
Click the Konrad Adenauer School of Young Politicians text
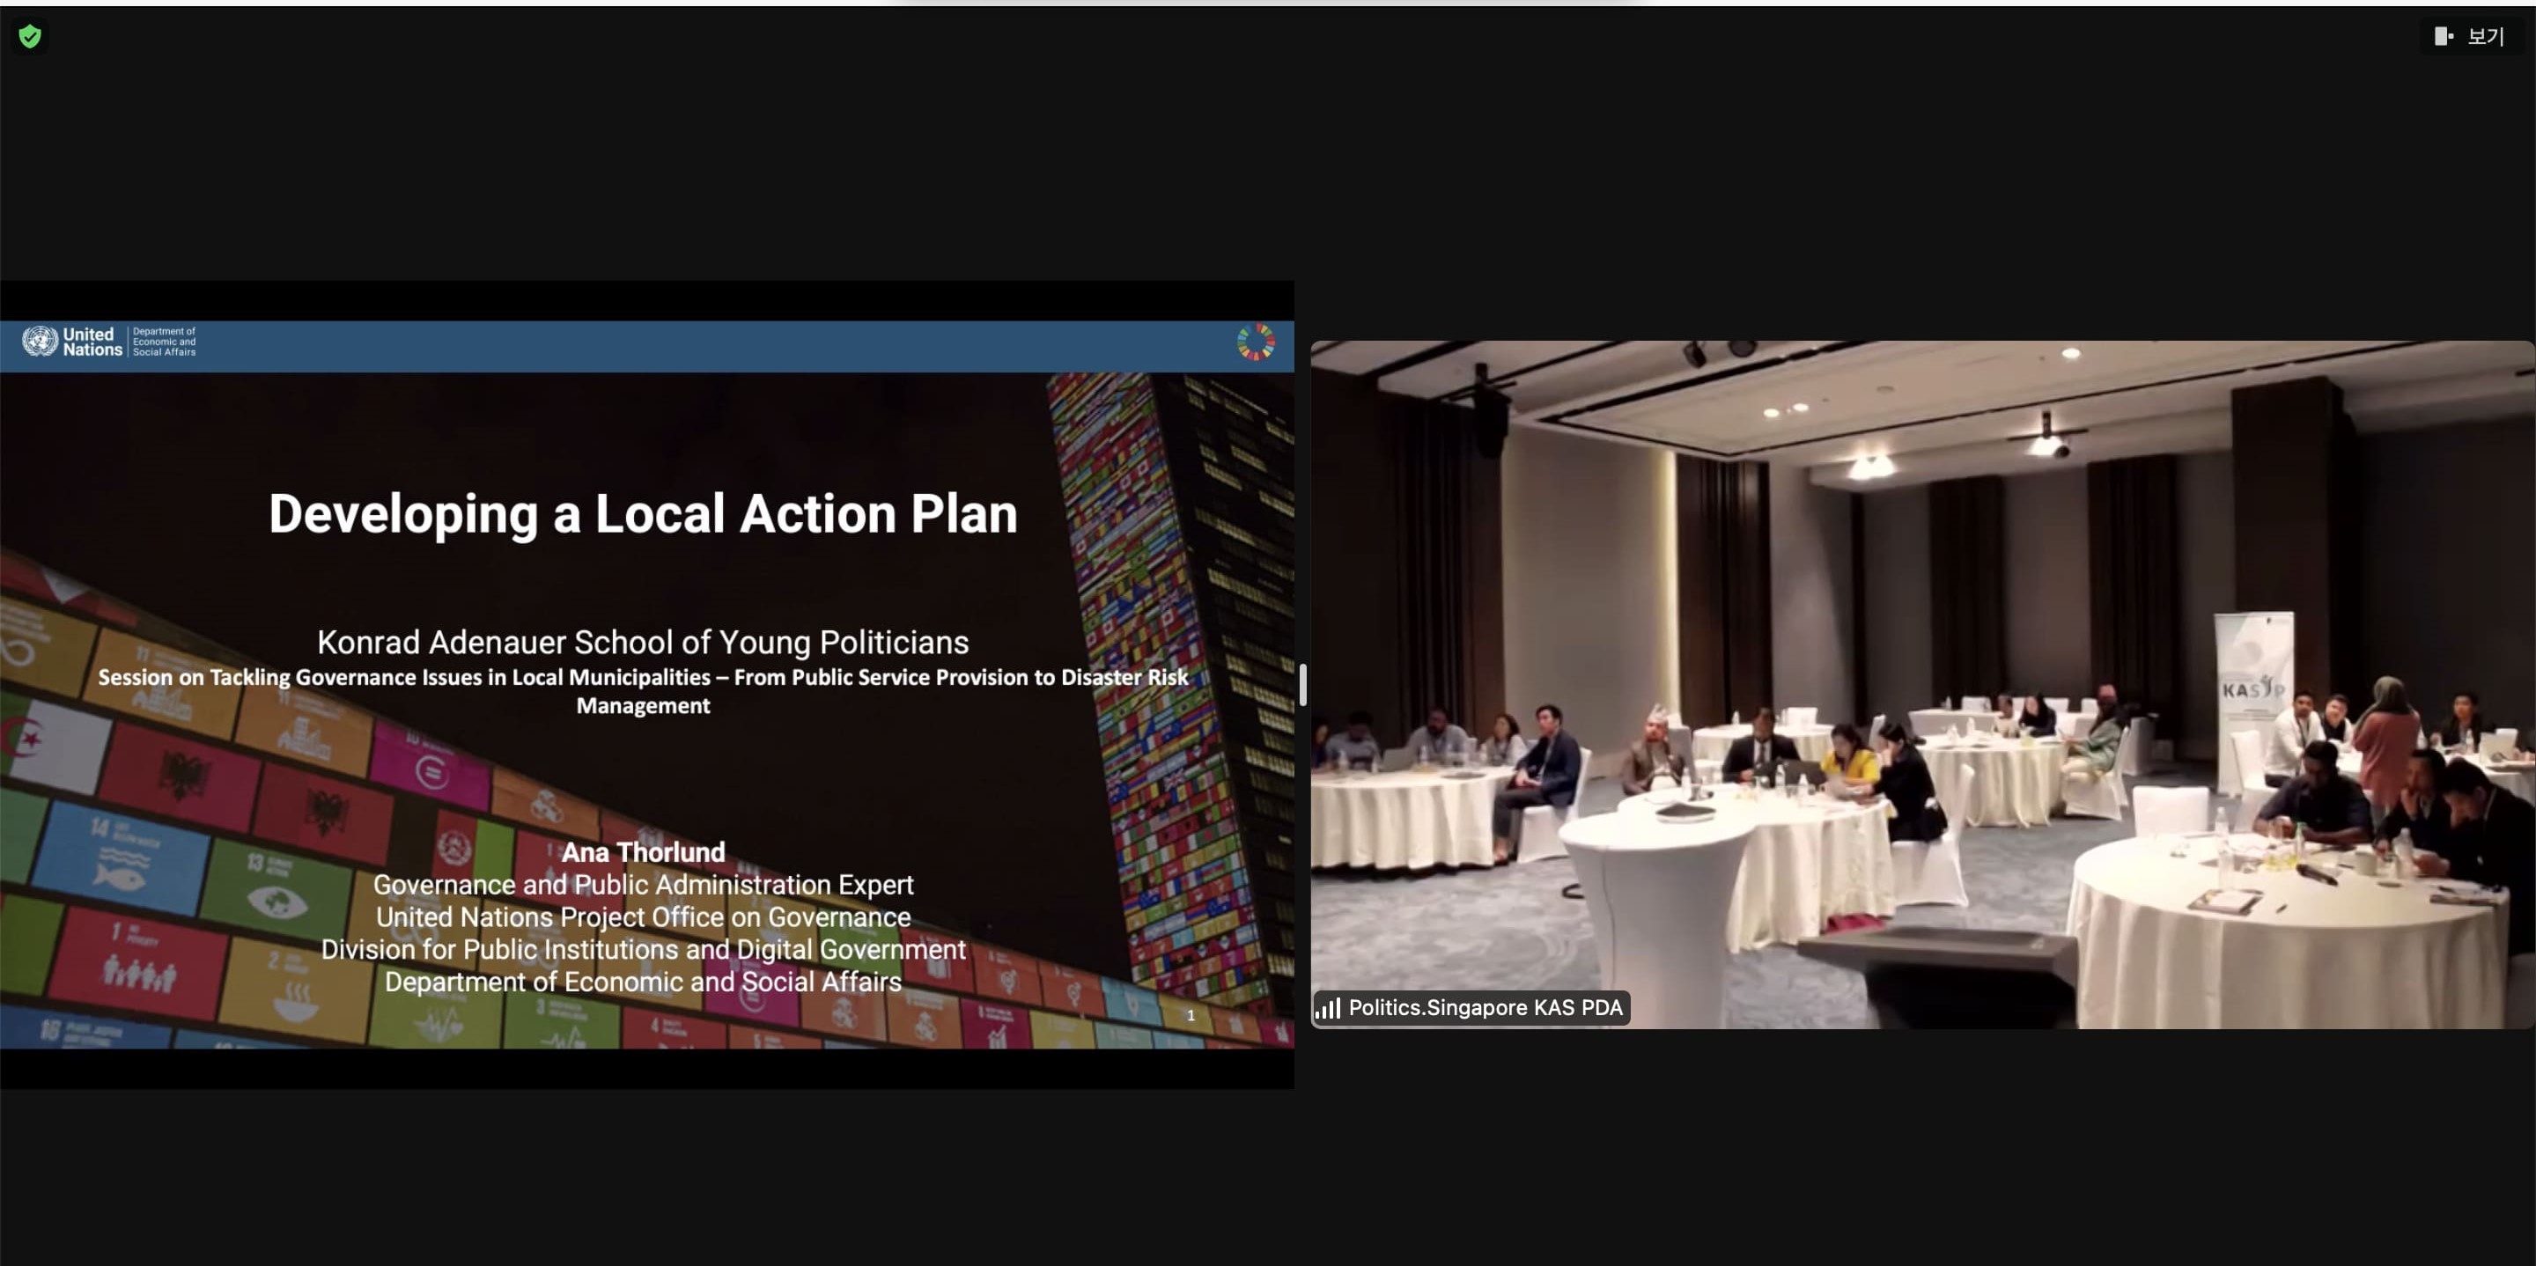click(643, 642)
